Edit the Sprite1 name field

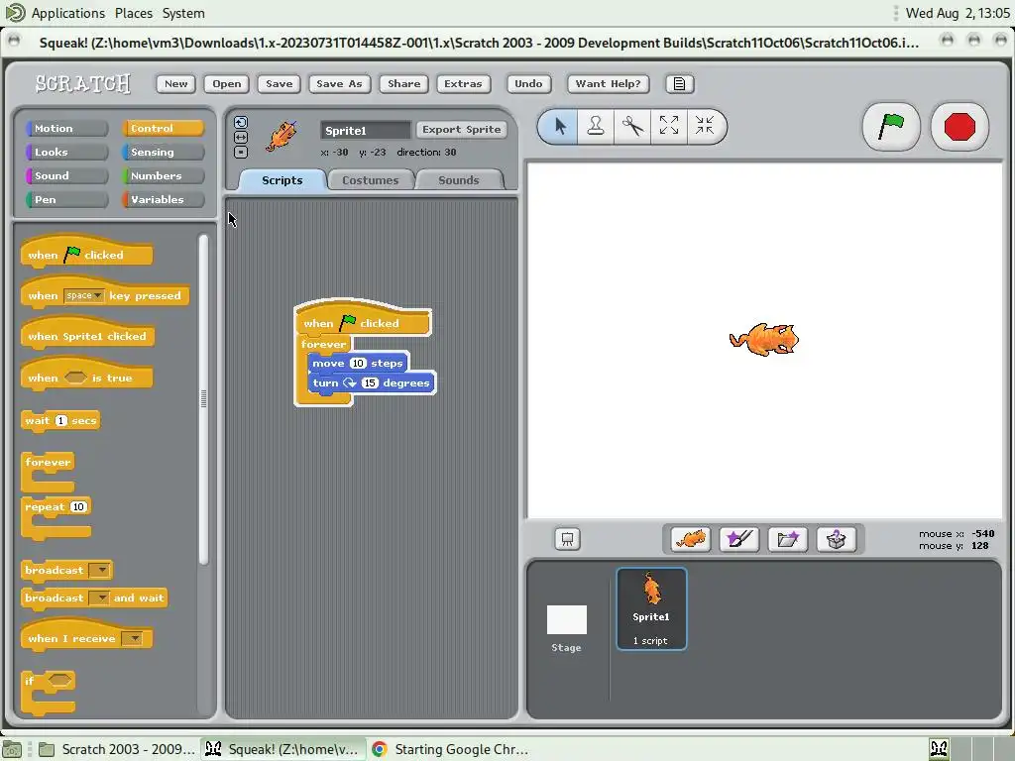365,130
